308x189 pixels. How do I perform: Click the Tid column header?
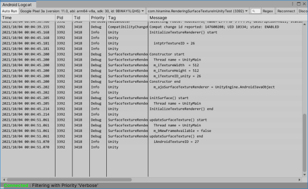tap(81, 17)
